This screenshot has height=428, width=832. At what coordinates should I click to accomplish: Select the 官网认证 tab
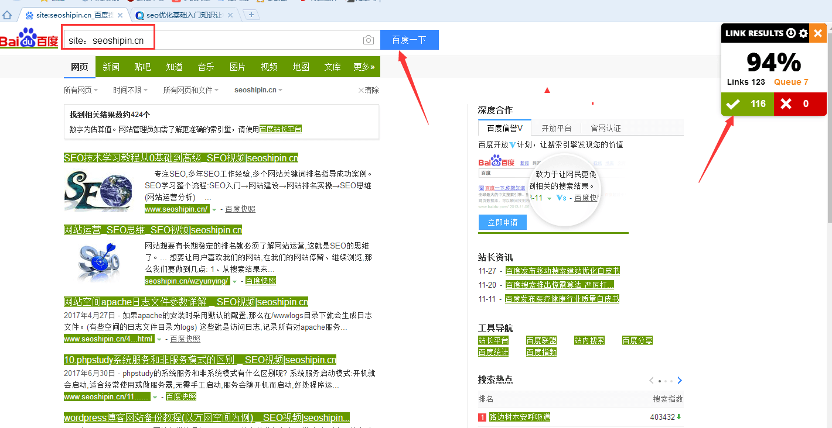coord(605,128)
